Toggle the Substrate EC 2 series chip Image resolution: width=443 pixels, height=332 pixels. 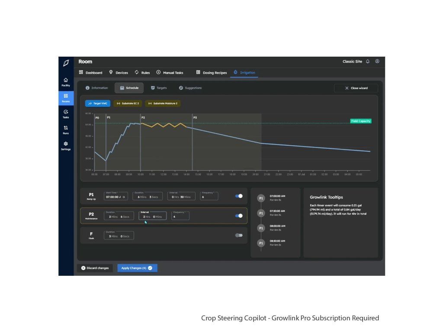pyautogui.click(x=128, y=103)
